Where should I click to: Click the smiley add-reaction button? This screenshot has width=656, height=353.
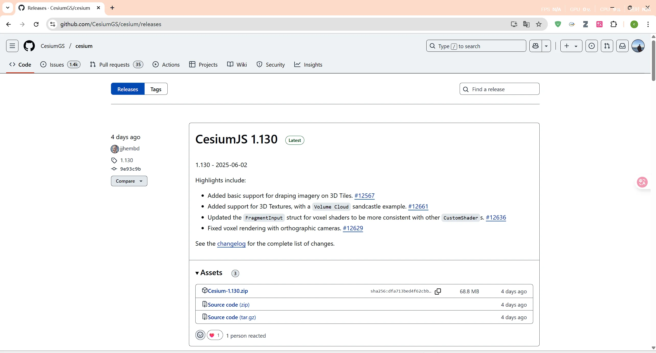point(200,335)
